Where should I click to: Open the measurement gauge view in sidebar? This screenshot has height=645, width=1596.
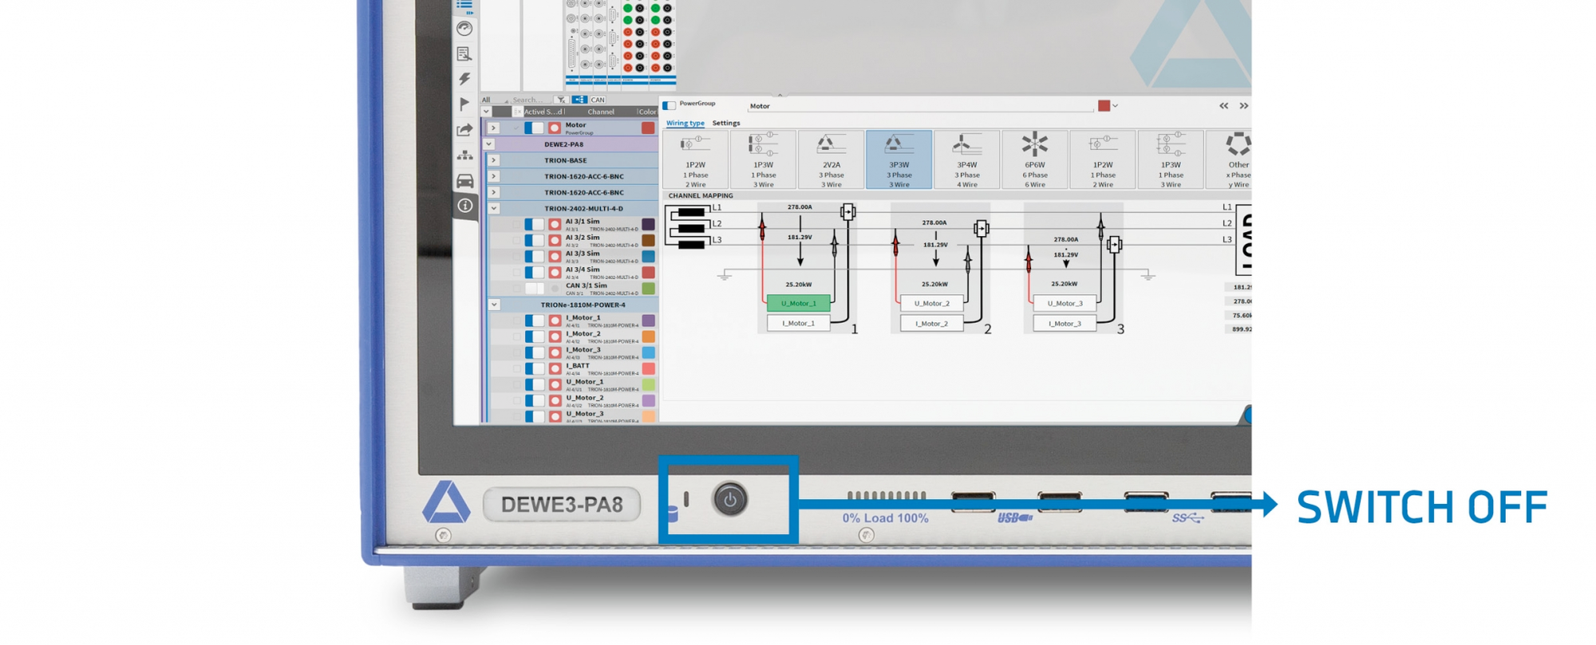coord(464,29)
